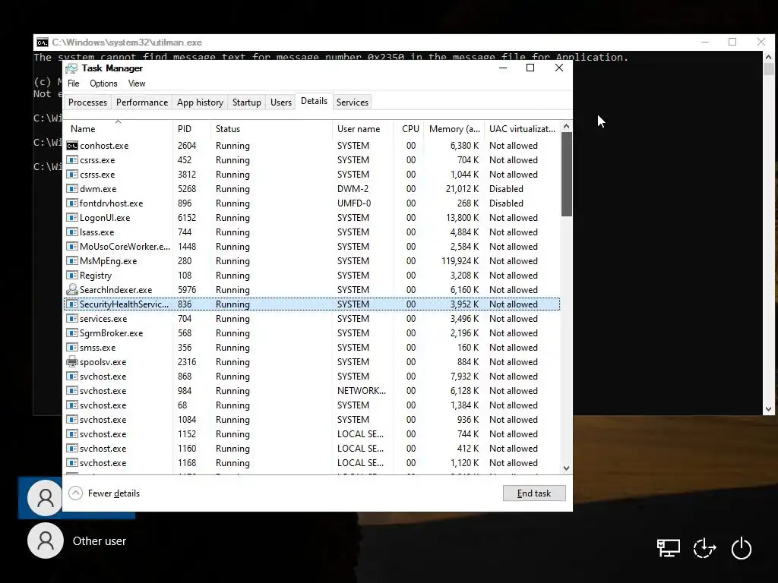Click the smss.exe process icon

click(72, 348)
